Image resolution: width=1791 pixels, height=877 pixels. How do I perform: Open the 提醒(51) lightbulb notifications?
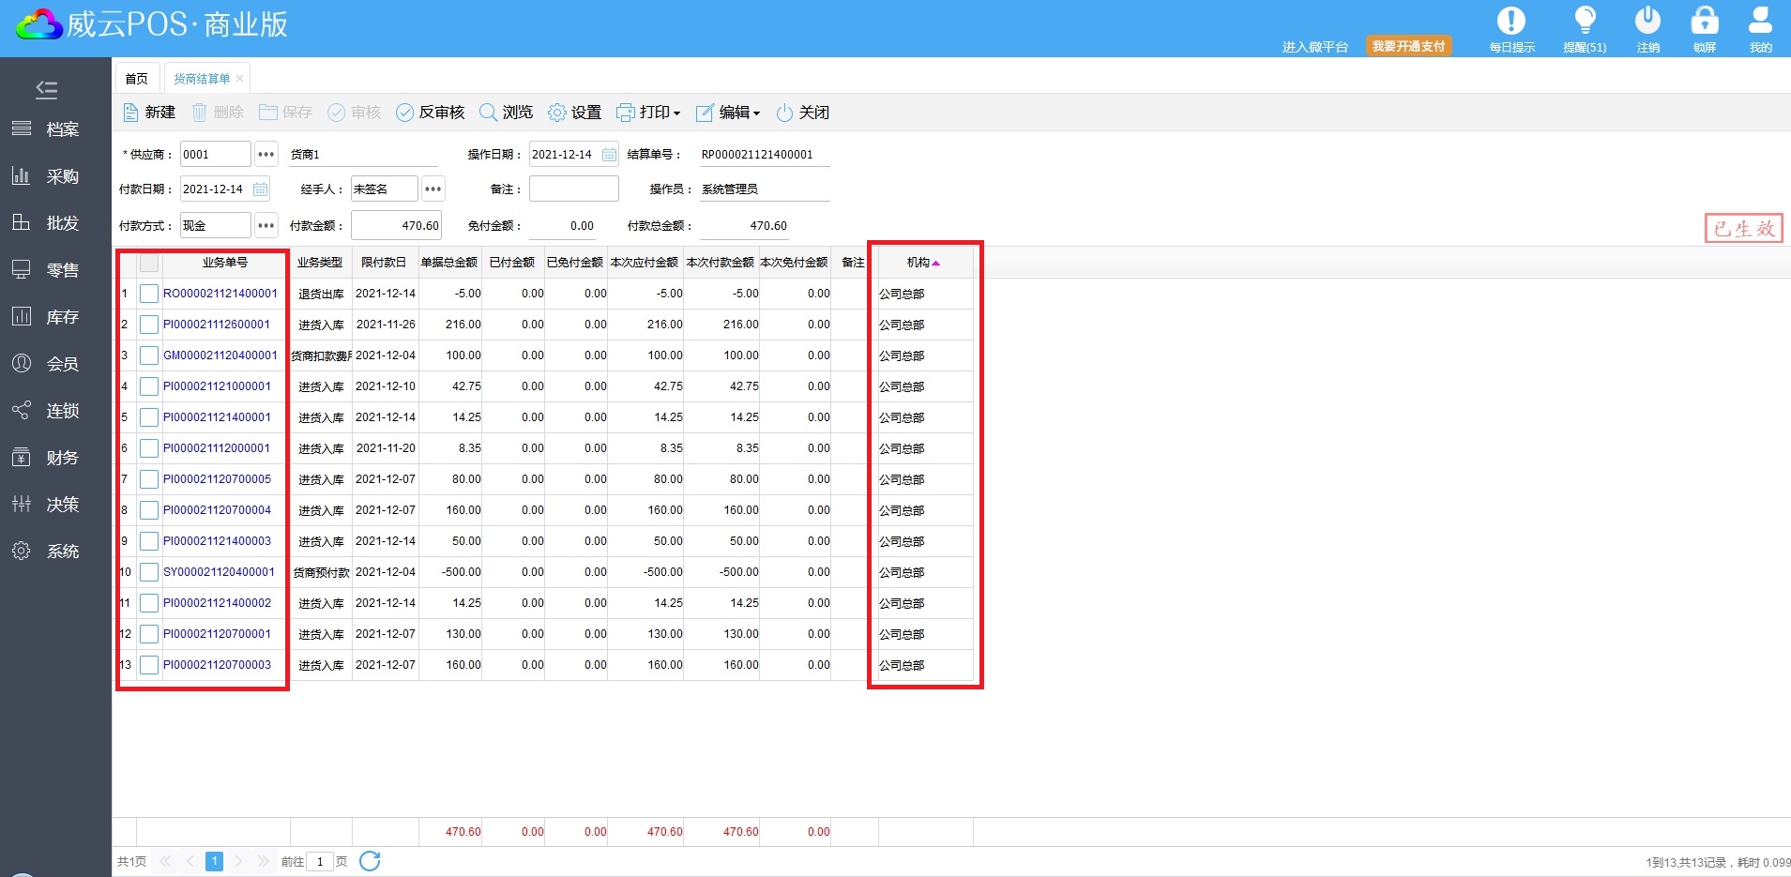tap(1585, 22)
